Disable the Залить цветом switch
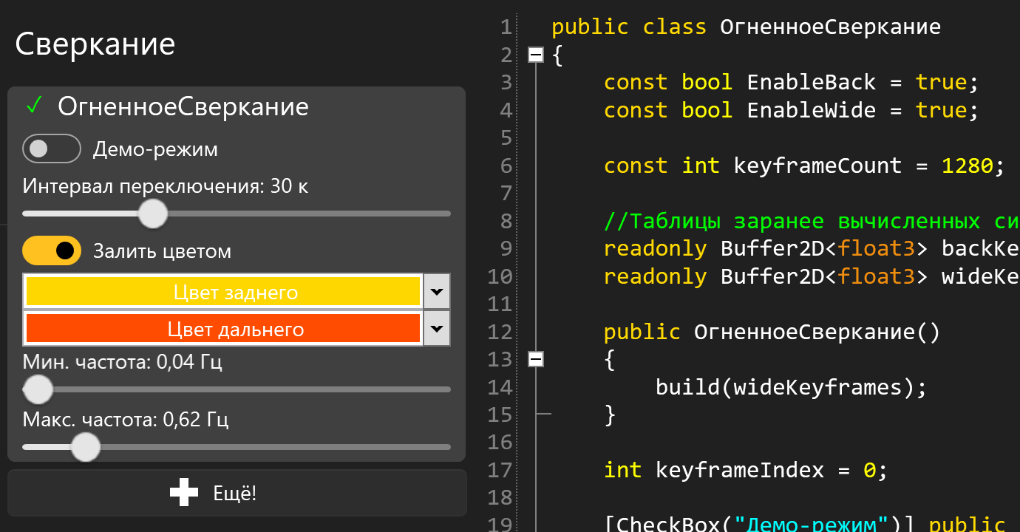 point(51,250)
